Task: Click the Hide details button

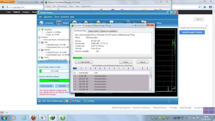Action: coord(84,62)
